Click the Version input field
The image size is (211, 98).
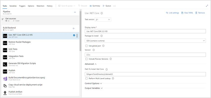[x=145, y=55]
